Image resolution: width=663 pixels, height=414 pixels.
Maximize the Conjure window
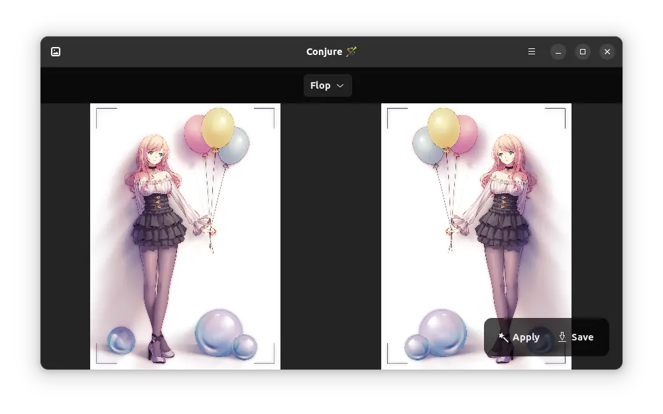[x=583, y=52]
